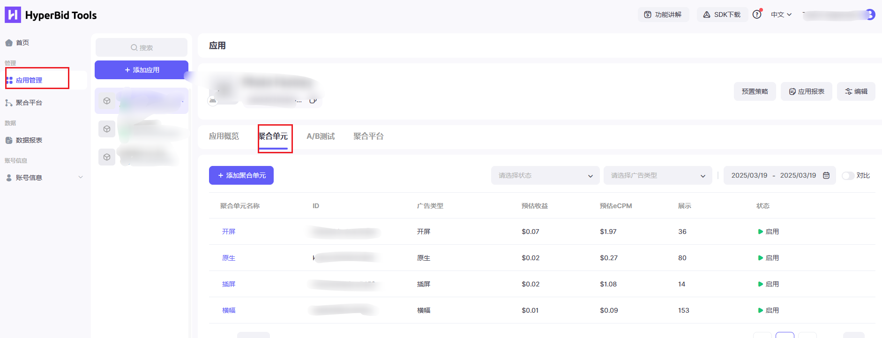Image resolution: width=882 pixels, height=338 pixels.
Task: Select the second app cube icon
Action: [107, 129]
